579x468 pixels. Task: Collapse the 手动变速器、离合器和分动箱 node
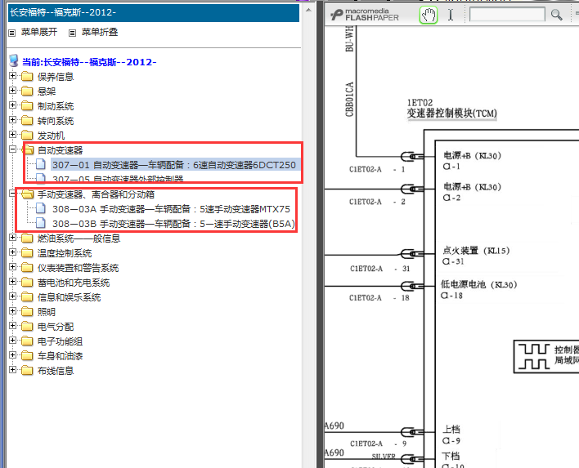coord(12,194)
